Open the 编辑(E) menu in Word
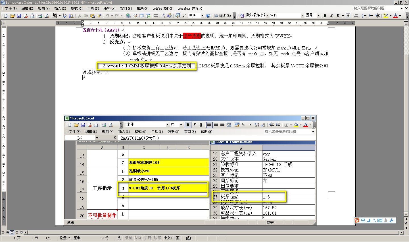 pos(27,9)
